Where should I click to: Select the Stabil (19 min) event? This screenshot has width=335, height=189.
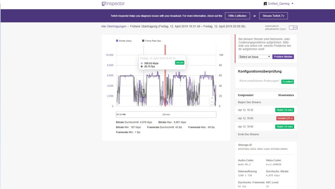coord(285,126)
